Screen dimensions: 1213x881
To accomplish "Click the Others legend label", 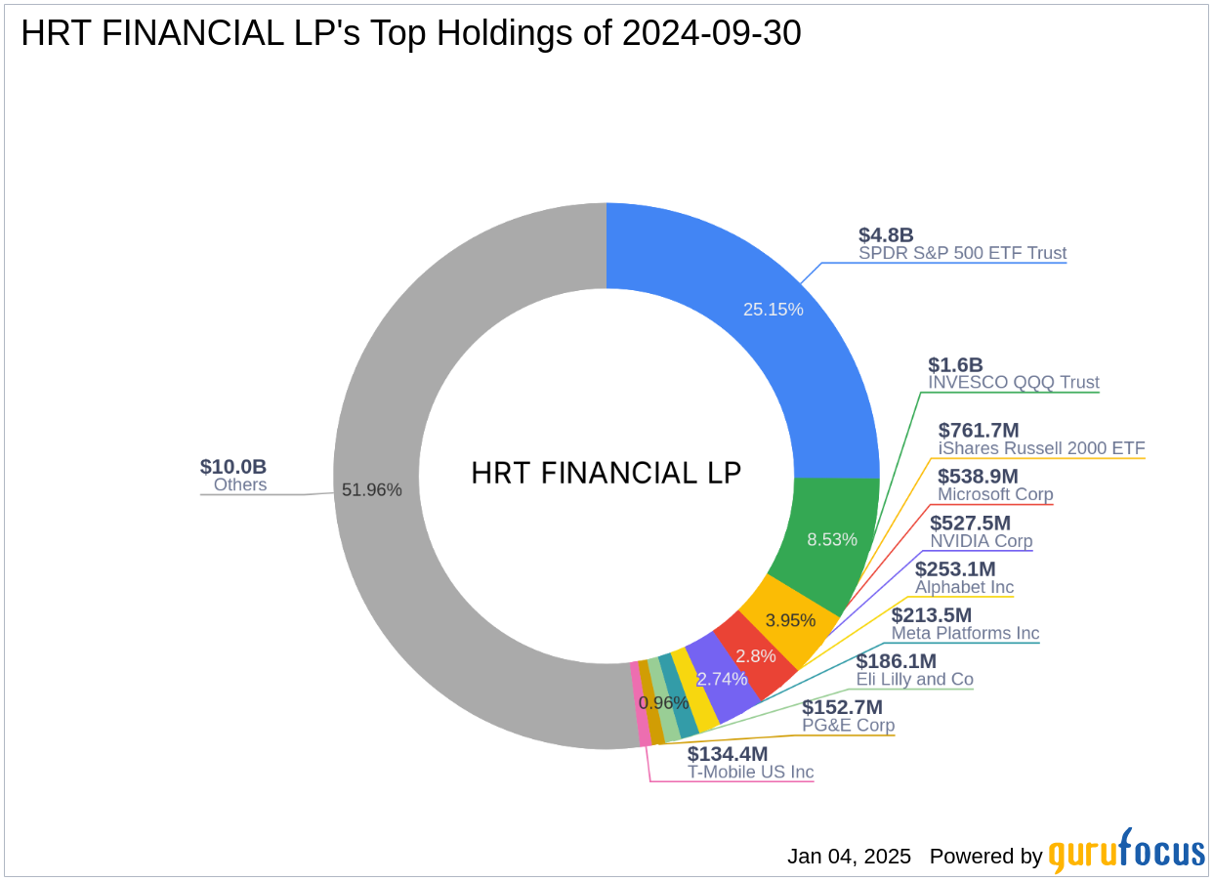I will tap(240, 485).
